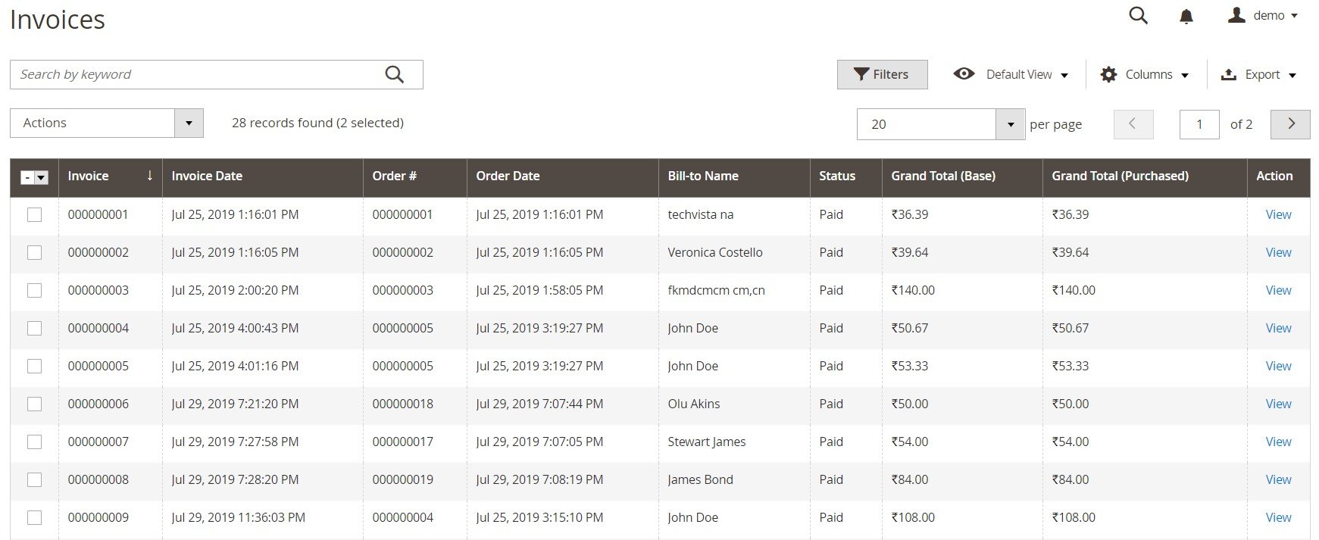Click Grand Total (Base) value ₹140.00
The width and height of the screenshot is (1319, 540).
[x=913, y=291]
